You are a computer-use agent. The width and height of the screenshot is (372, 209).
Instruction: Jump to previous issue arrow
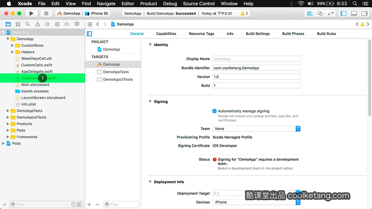(357, 24)
